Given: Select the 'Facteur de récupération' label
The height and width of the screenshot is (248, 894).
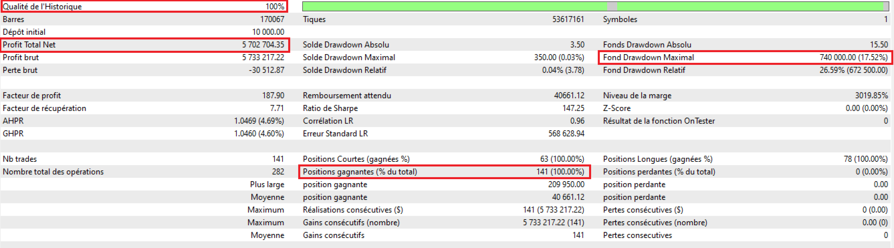Looking at the screenshot, I should 44,108.
